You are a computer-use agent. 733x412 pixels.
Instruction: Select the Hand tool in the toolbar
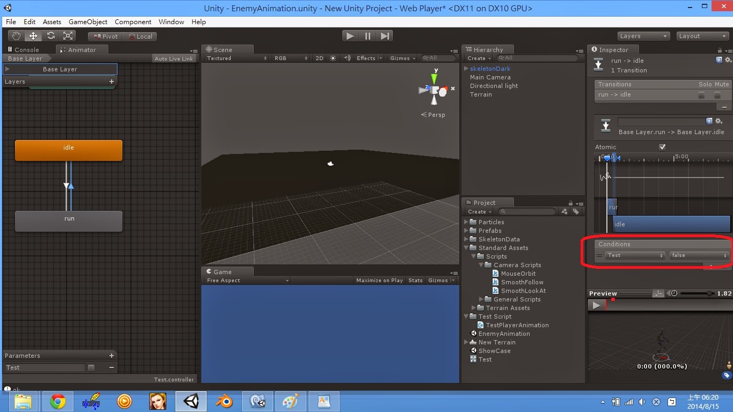coord(15,35)
